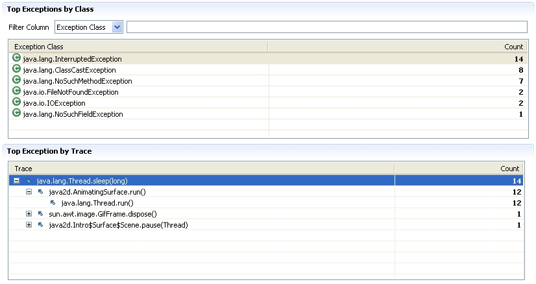This screenshot has width=536, height=284.
Task: Click the FileNotFoundException class icon
Action: click(17, 91)
